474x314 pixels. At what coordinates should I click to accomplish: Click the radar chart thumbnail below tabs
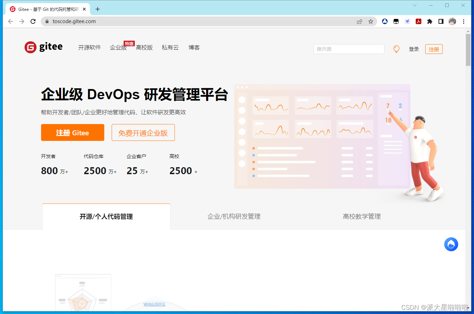click(83, 293)
